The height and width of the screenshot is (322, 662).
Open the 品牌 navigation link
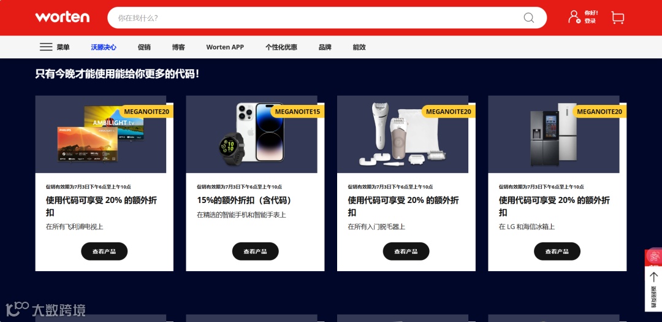pos(325,47)
